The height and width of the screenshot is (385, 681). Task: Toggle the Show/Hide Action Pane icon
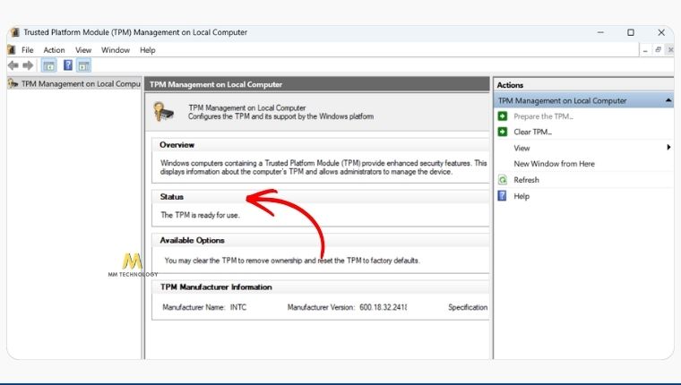tap(84, 65)
